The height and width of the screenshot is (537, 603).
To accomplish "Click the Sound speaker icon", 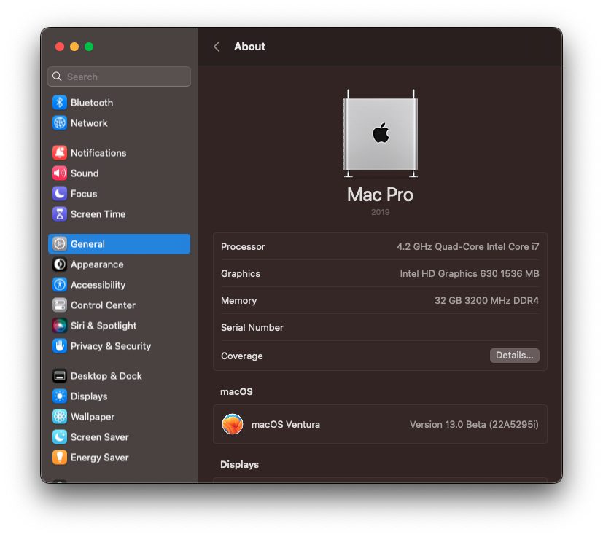I will tap(60, 173).
